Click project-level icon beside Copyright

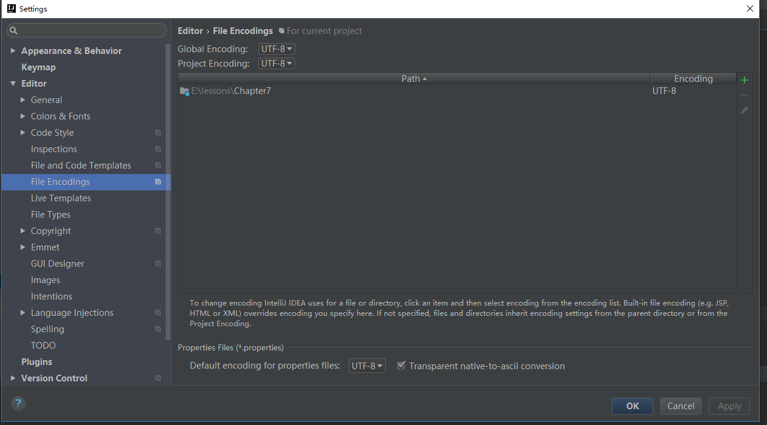coord(158,231)
